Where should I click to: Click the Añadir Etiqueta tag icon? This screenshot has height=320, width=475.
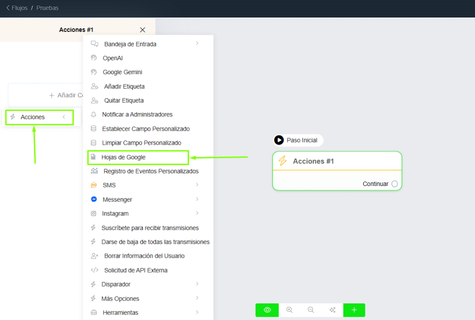pos(94,86)
